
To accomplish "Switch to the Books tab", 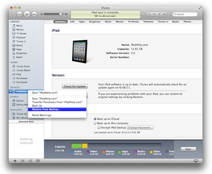I will pos(175,22).
